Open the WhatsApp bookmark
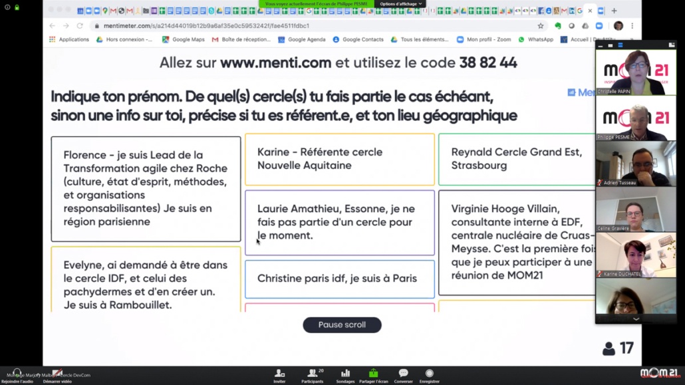 pyautogui.click(x=535, y=39)
